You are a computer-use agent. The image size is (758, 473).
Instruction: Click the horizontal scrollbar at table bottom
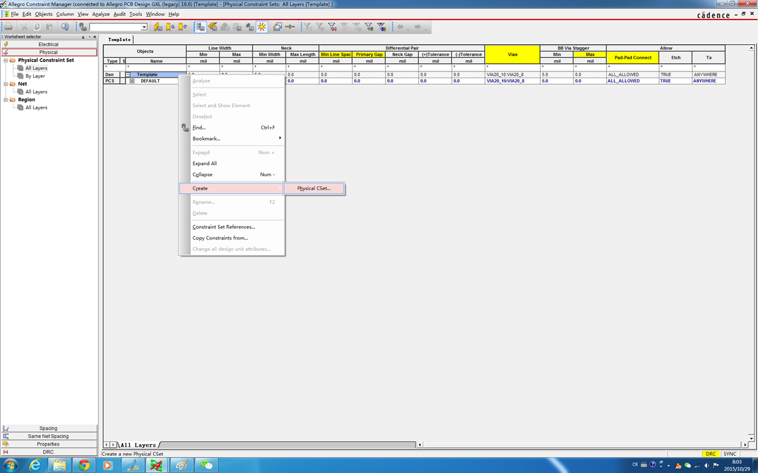583,445
